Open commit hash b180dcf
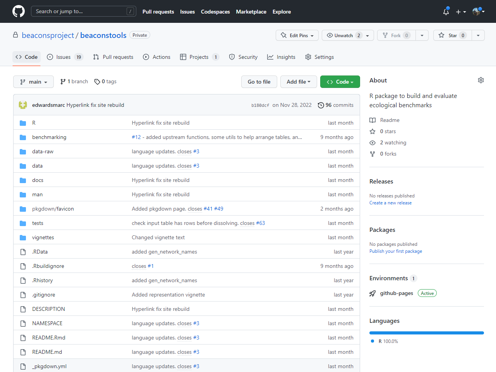The image size is (496, 372). point(260,105)
